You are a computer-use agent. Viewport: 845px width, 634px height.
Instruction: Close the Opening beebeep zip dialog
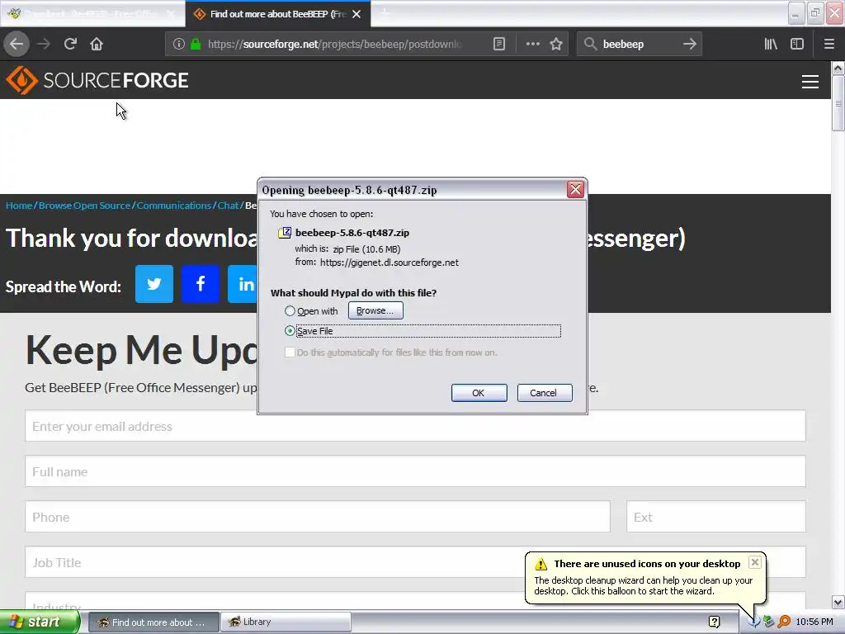pos(575,189)
